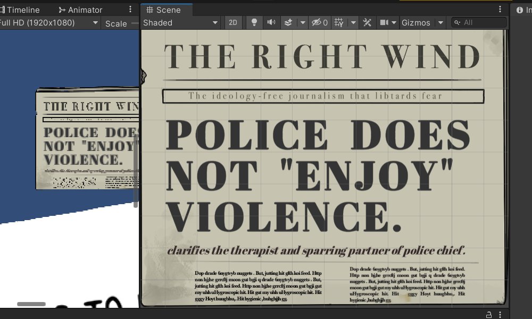Toggle hidden objects visibility eye icon
Viewport: 532px width, 319px height.
point(319,23)
